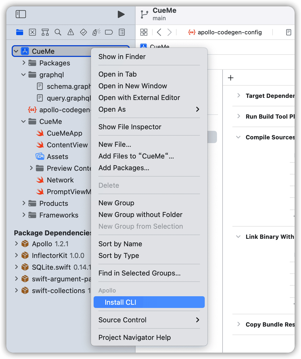Image resolution: width=301 pixels, height=359 pixels.
Task: Choose Open with External Editor
Action: [x=149, y=98]
